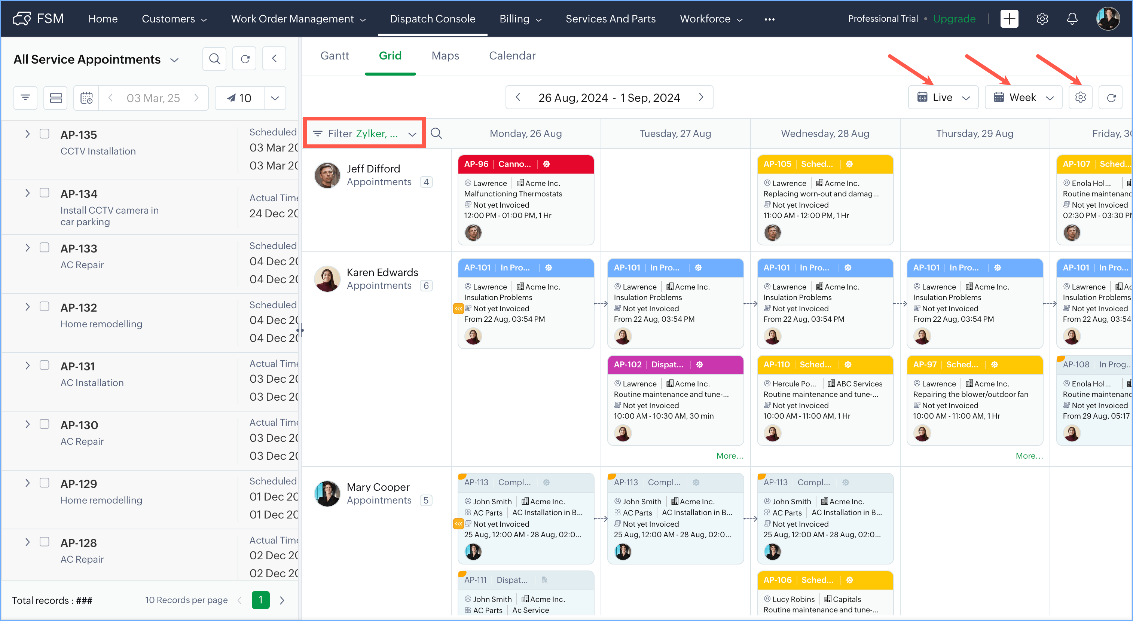Expand the AP-134 row chevron

(27, 193)
